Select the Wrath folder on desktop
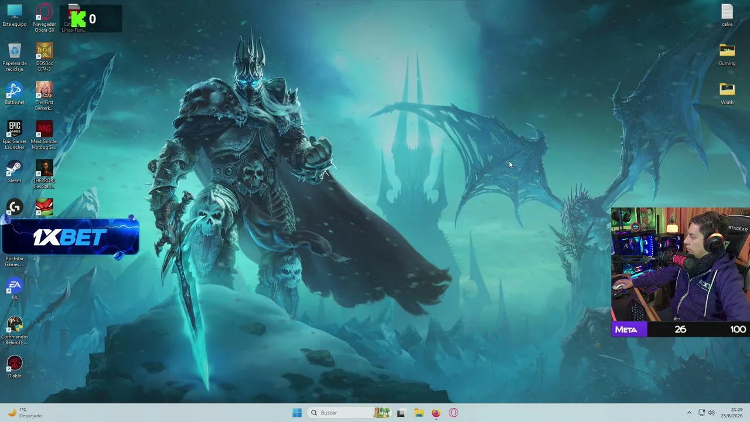 (x=727, y=94)
